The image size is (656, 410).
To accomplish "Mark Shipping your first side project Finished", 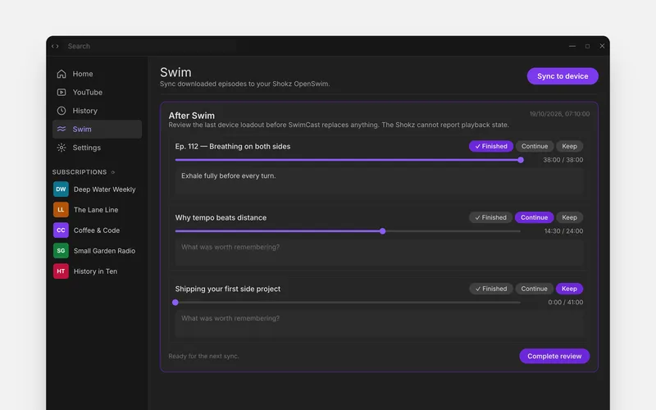I will [x=490, y=289].
